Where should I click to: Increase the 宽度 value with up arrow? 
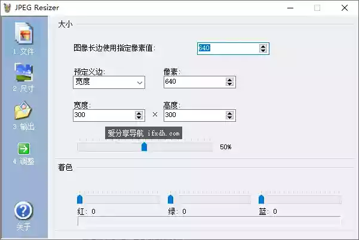coord(139,113)
